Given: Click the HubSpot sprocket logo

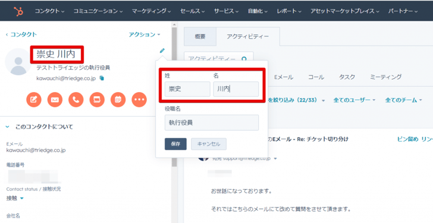Looking at the screenshot, I should 19,11.
